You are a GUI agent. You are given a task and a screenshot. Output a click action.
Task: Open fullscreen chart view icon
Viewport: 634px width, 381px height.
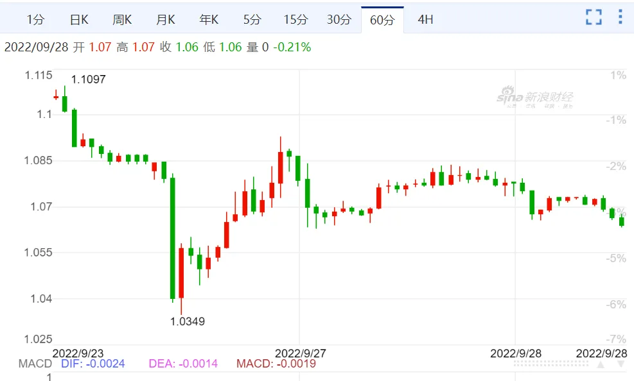click(594, 17)
